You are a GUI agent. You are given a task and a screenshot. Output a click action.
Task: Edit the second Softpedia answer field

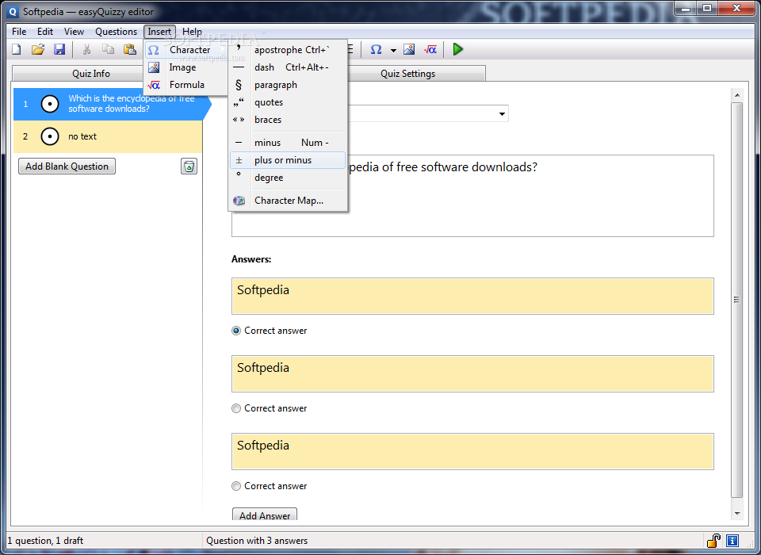click(472, 374)
